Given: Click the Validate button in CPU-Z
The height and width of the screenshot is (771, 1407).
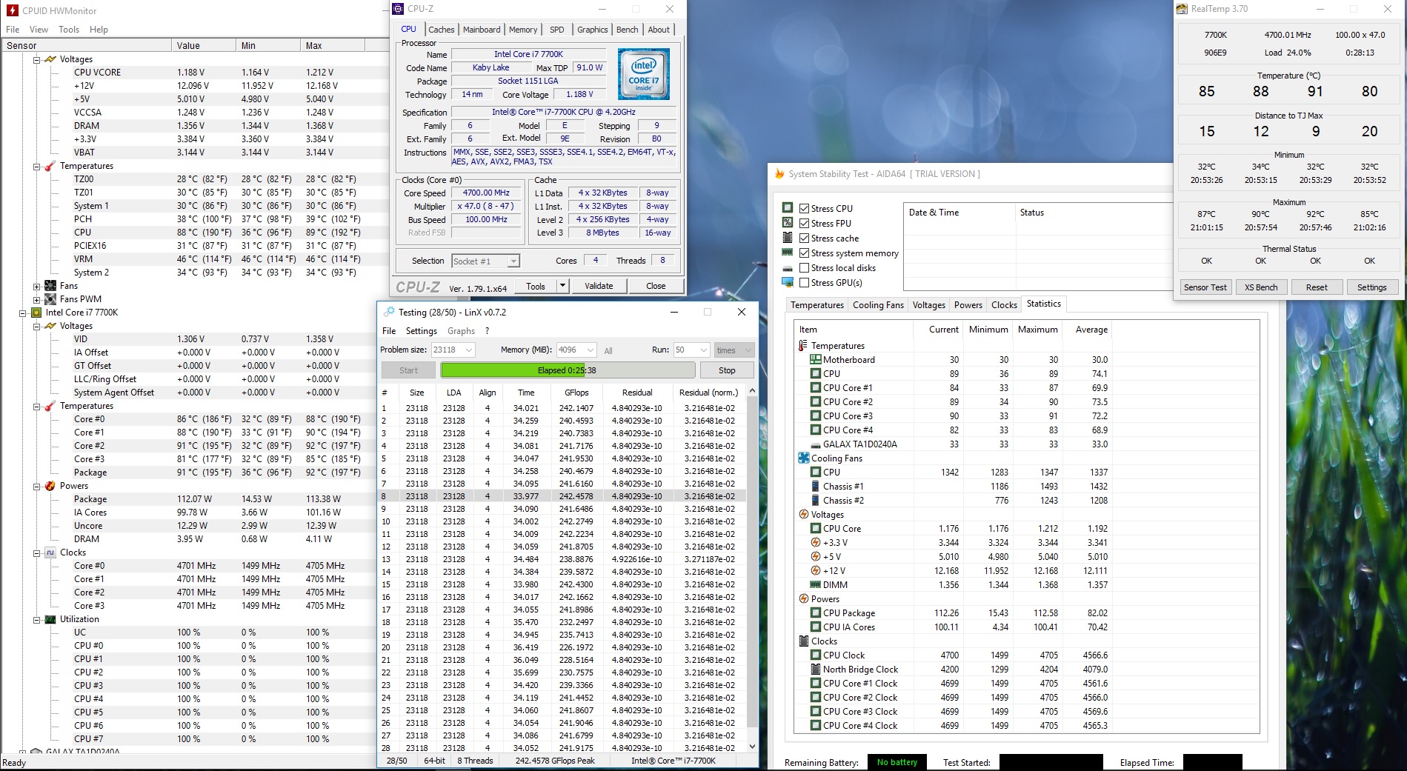Looking at the screenshot, I should click(x=599, y=286).
